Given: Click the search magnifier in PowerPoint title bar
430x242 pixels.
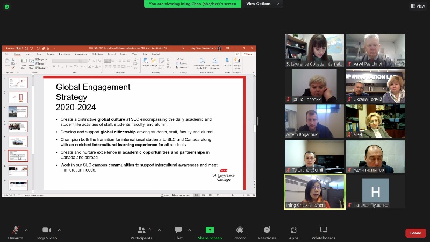Looking at the screenshot, I should click(183, 48).
